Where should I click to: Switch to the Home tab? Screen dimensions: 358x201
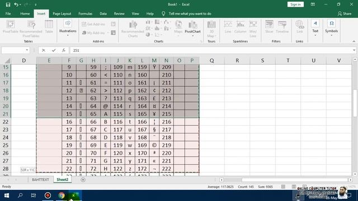(25, 13)
